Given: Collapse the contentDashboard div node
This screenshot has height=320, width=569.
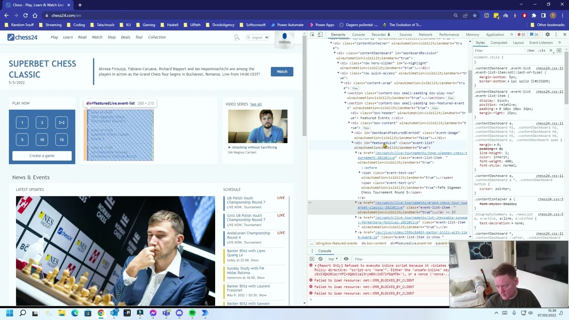Looking at the screenshot, I should pos(335,53).
